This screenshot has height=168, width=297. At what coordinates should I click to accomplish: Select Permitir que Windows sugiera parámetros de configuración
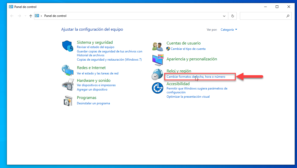pos(197,90)
